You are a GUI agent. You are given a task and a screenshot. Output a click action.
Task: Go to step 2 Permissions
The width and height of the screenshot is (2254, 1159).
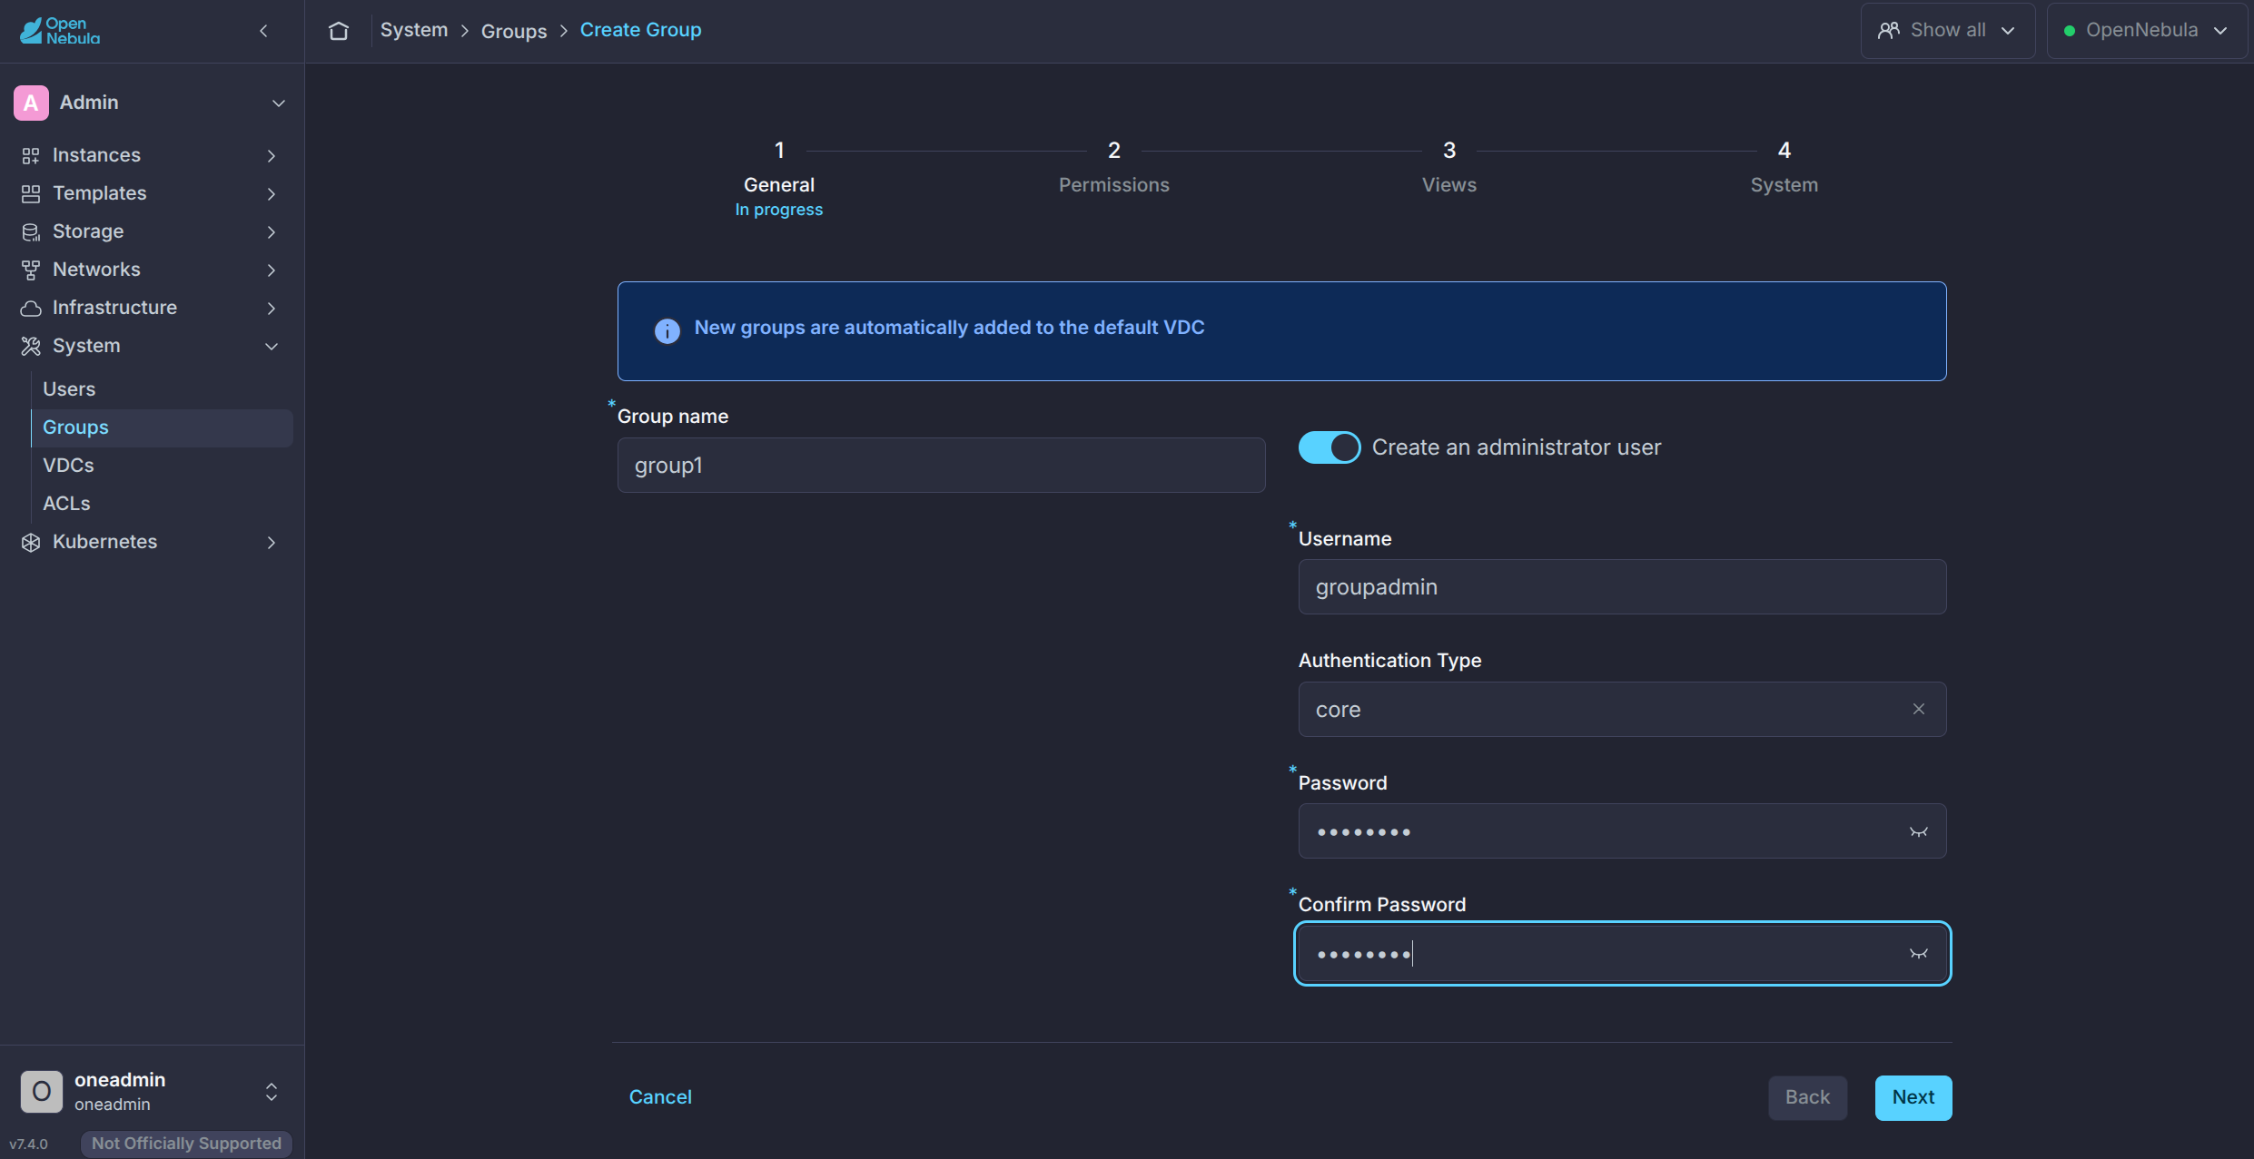[1114, 168]
